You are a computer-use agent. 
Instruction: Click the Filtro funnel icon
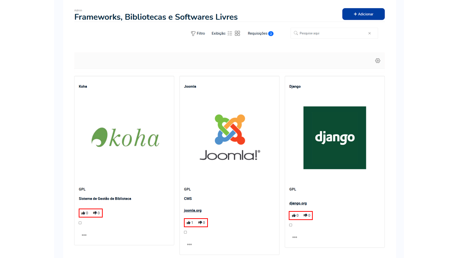(x=193, y=33)
